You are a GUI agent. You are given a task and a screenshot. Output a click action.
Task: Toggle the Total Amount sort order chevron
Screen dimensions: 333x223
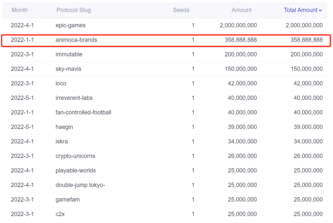click(x=320, y=10)
